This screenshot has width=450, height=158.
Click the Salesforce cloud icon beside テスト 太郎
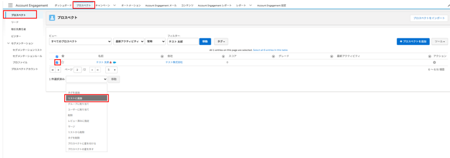point(115,62)
